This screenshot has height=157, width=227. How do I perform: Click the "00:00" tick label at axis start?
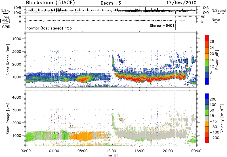[x=26, y=151]
